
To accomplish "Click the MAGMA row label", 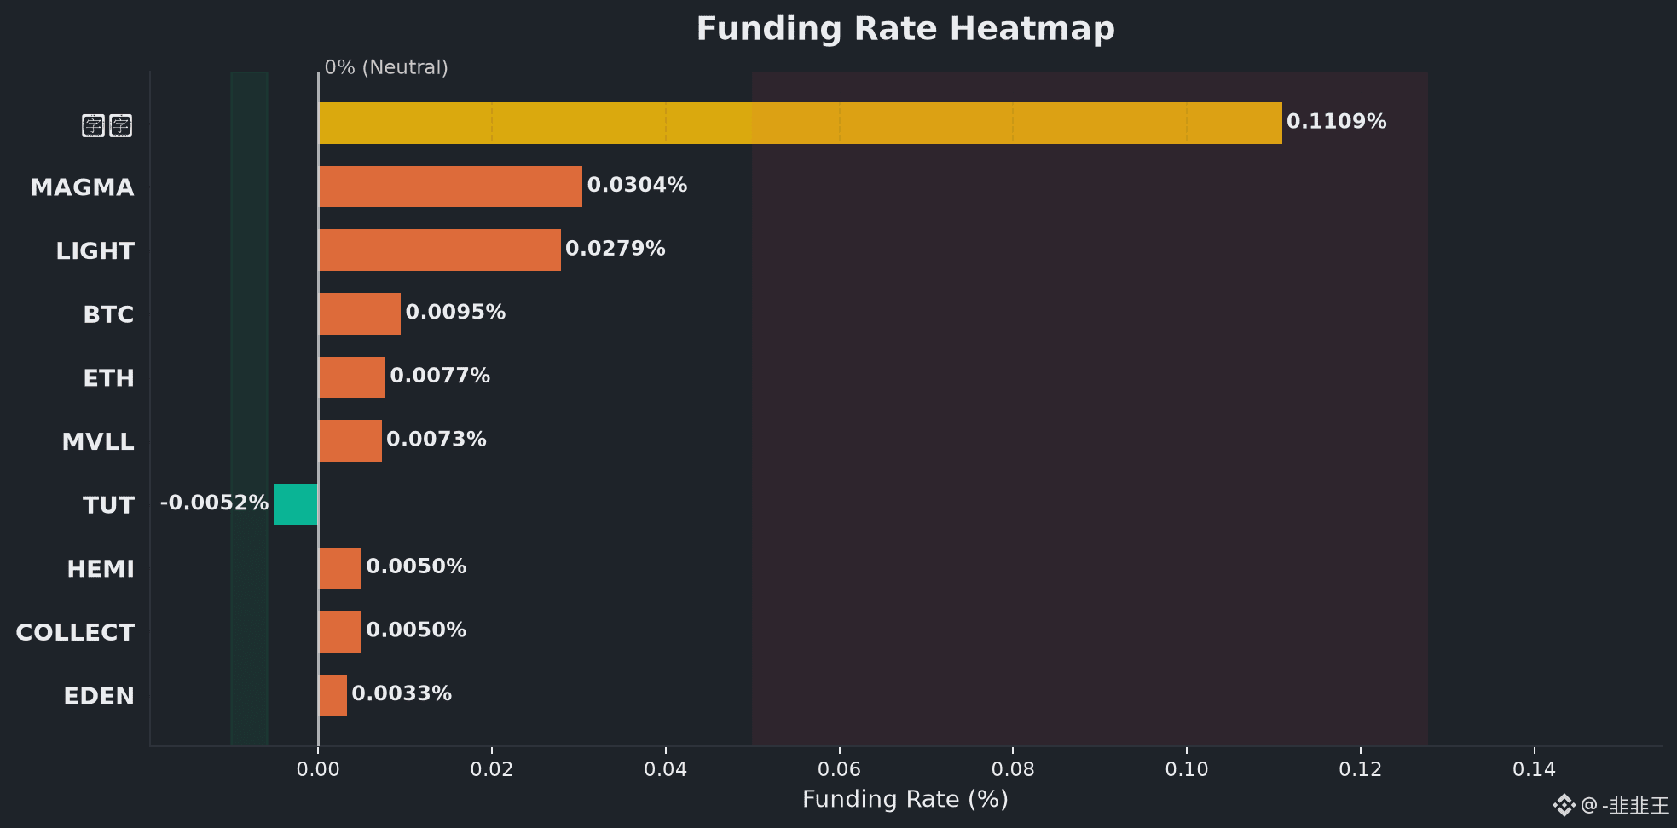I will [x=83, y=187].
